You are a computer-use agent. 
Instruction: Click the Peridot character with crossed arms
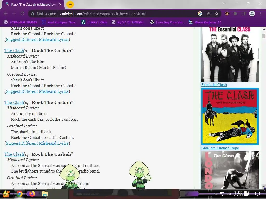coord(70,176)
